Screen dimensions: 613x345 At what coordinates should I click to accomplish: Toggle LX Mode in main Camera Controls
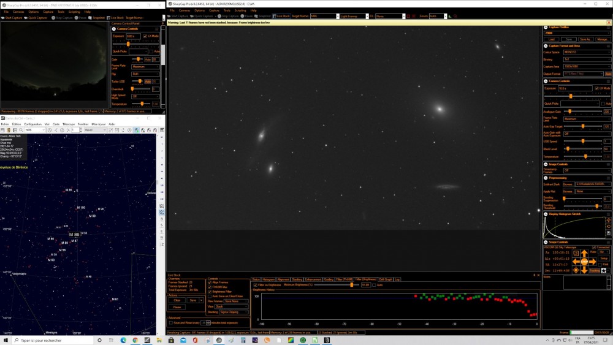click(596, 88)
